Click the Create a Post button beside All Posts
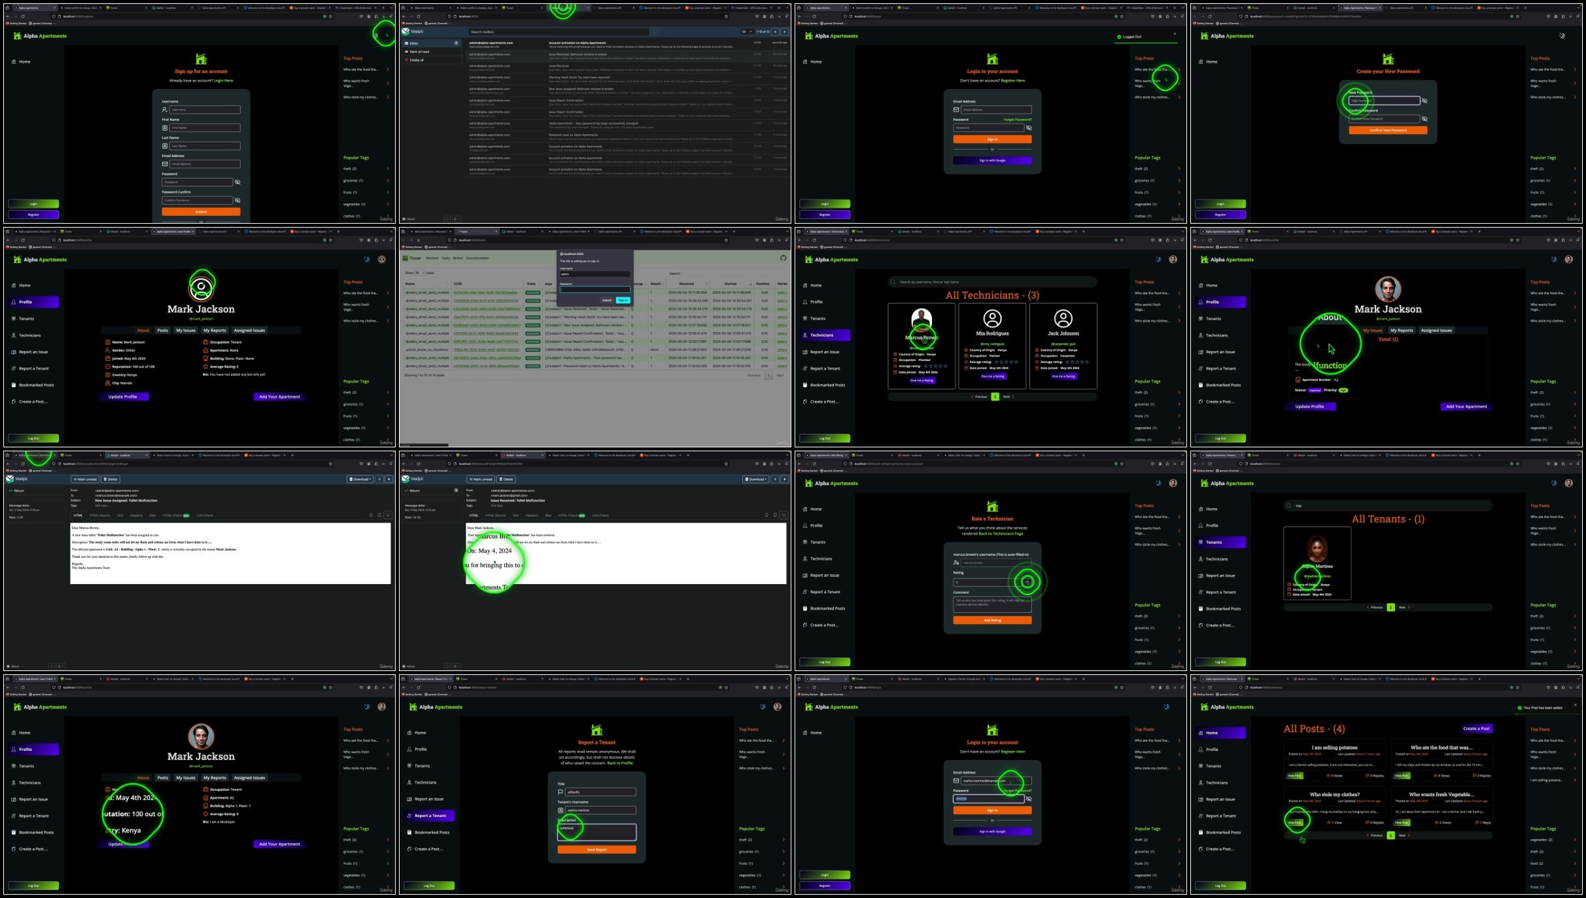This screenshot has height=898, width=1586. pyautogui.click(x=1477, y=729)
